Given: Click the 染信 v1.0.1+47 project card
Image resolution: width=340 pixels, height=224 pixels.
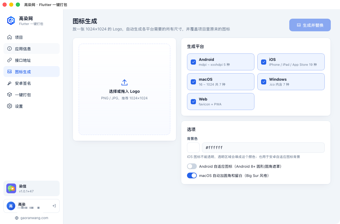Looking at the screenshot, I should click(31, 188).
